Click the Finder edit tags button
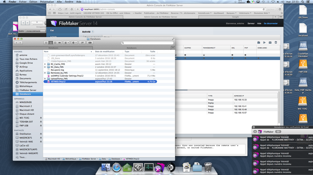313x175 pixels. click(x=90, y=43)
